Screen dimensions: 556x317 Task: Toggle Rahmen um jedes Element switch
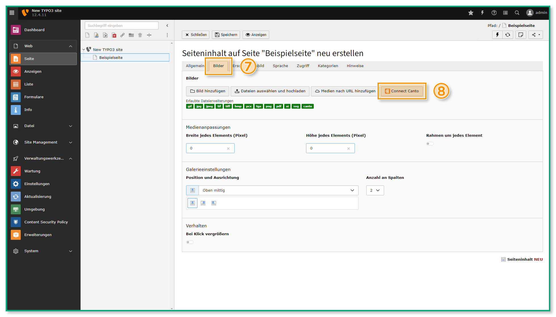click(x=430, y=143)
